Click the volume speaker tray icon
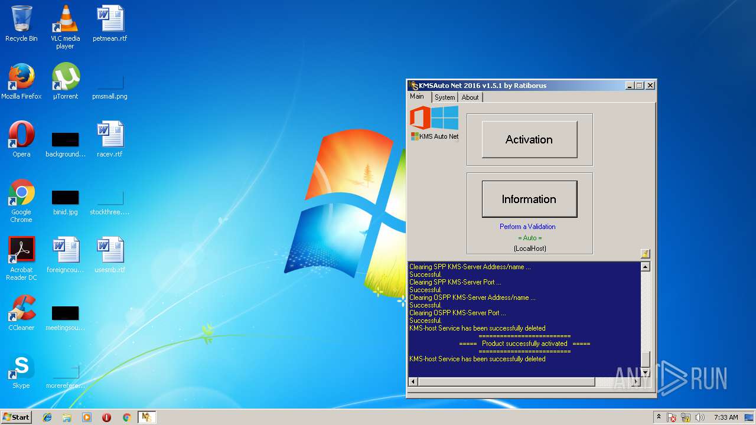The width and height of the screenshot is (756, 425). 700,417
